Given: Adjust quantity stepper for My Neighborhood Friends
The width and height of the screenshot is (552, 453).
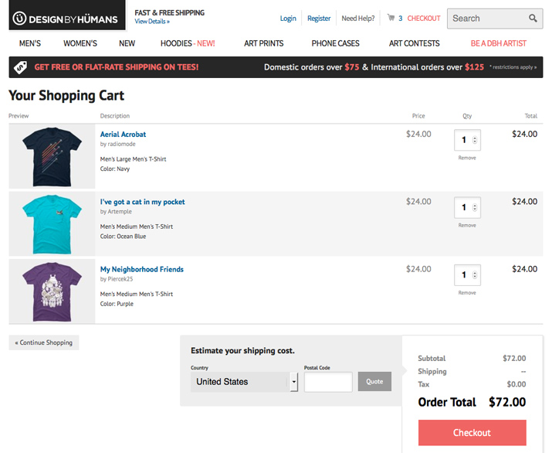Looking at the screenshot, I should tap(474, 274).
